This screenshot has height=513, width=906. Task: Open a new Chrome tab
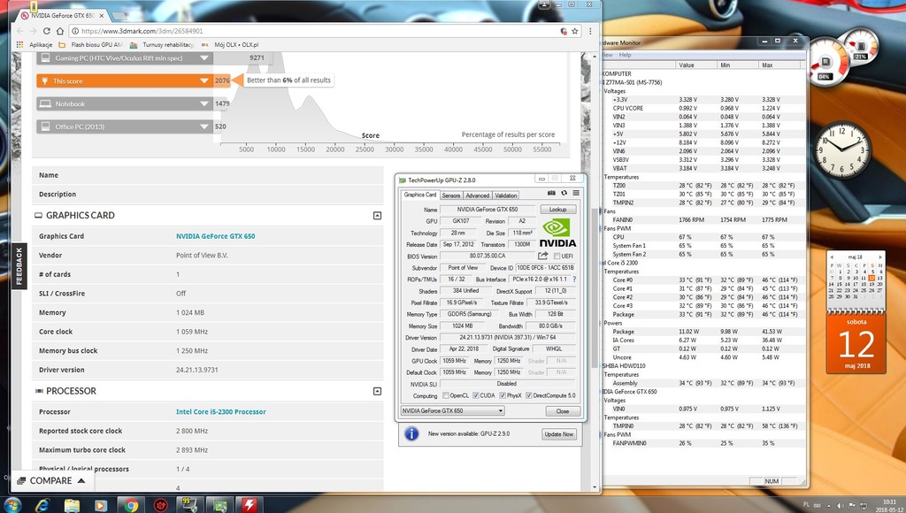(119, 16)
